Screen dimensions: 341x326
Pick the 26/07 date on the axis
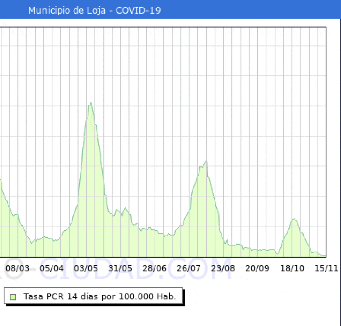coord(189,268)
